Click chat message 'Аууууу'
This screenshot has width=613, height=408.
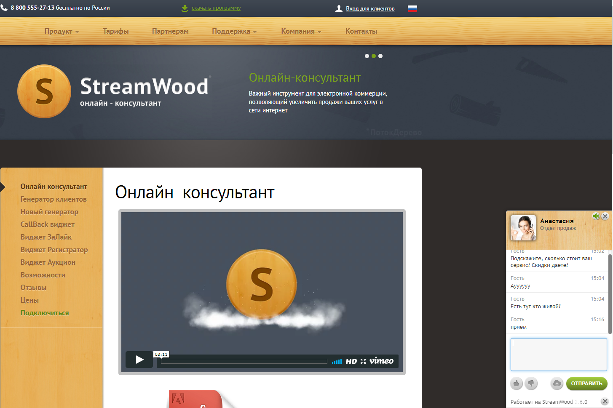pos(520,286)
